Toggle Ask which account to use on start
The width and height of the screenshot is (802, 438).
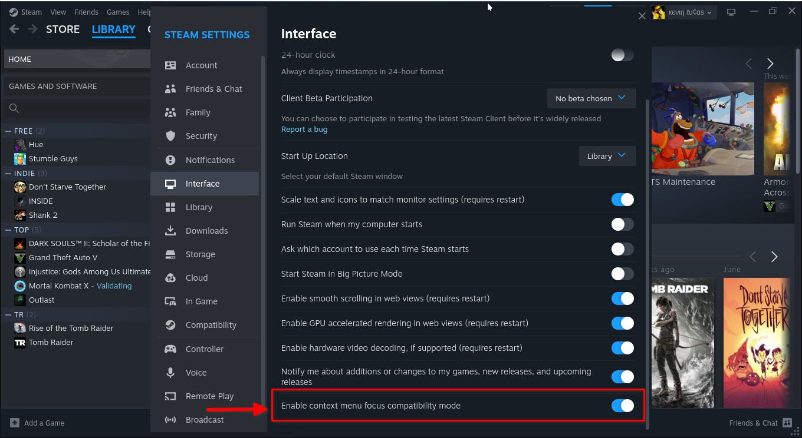click(x=622, y=249)
